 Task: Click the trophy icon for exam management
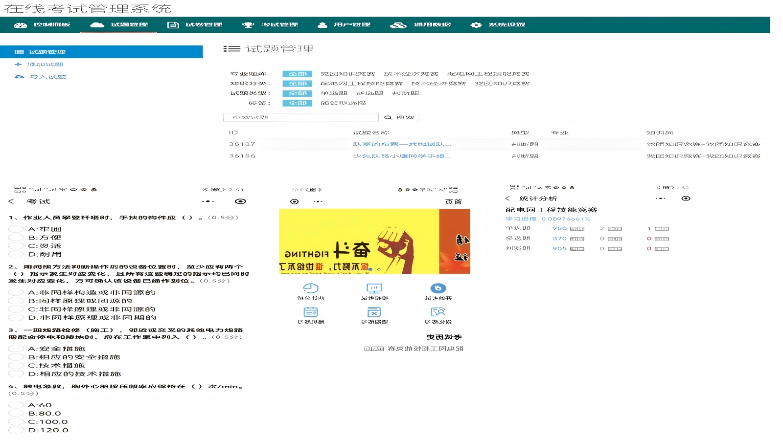248,25
